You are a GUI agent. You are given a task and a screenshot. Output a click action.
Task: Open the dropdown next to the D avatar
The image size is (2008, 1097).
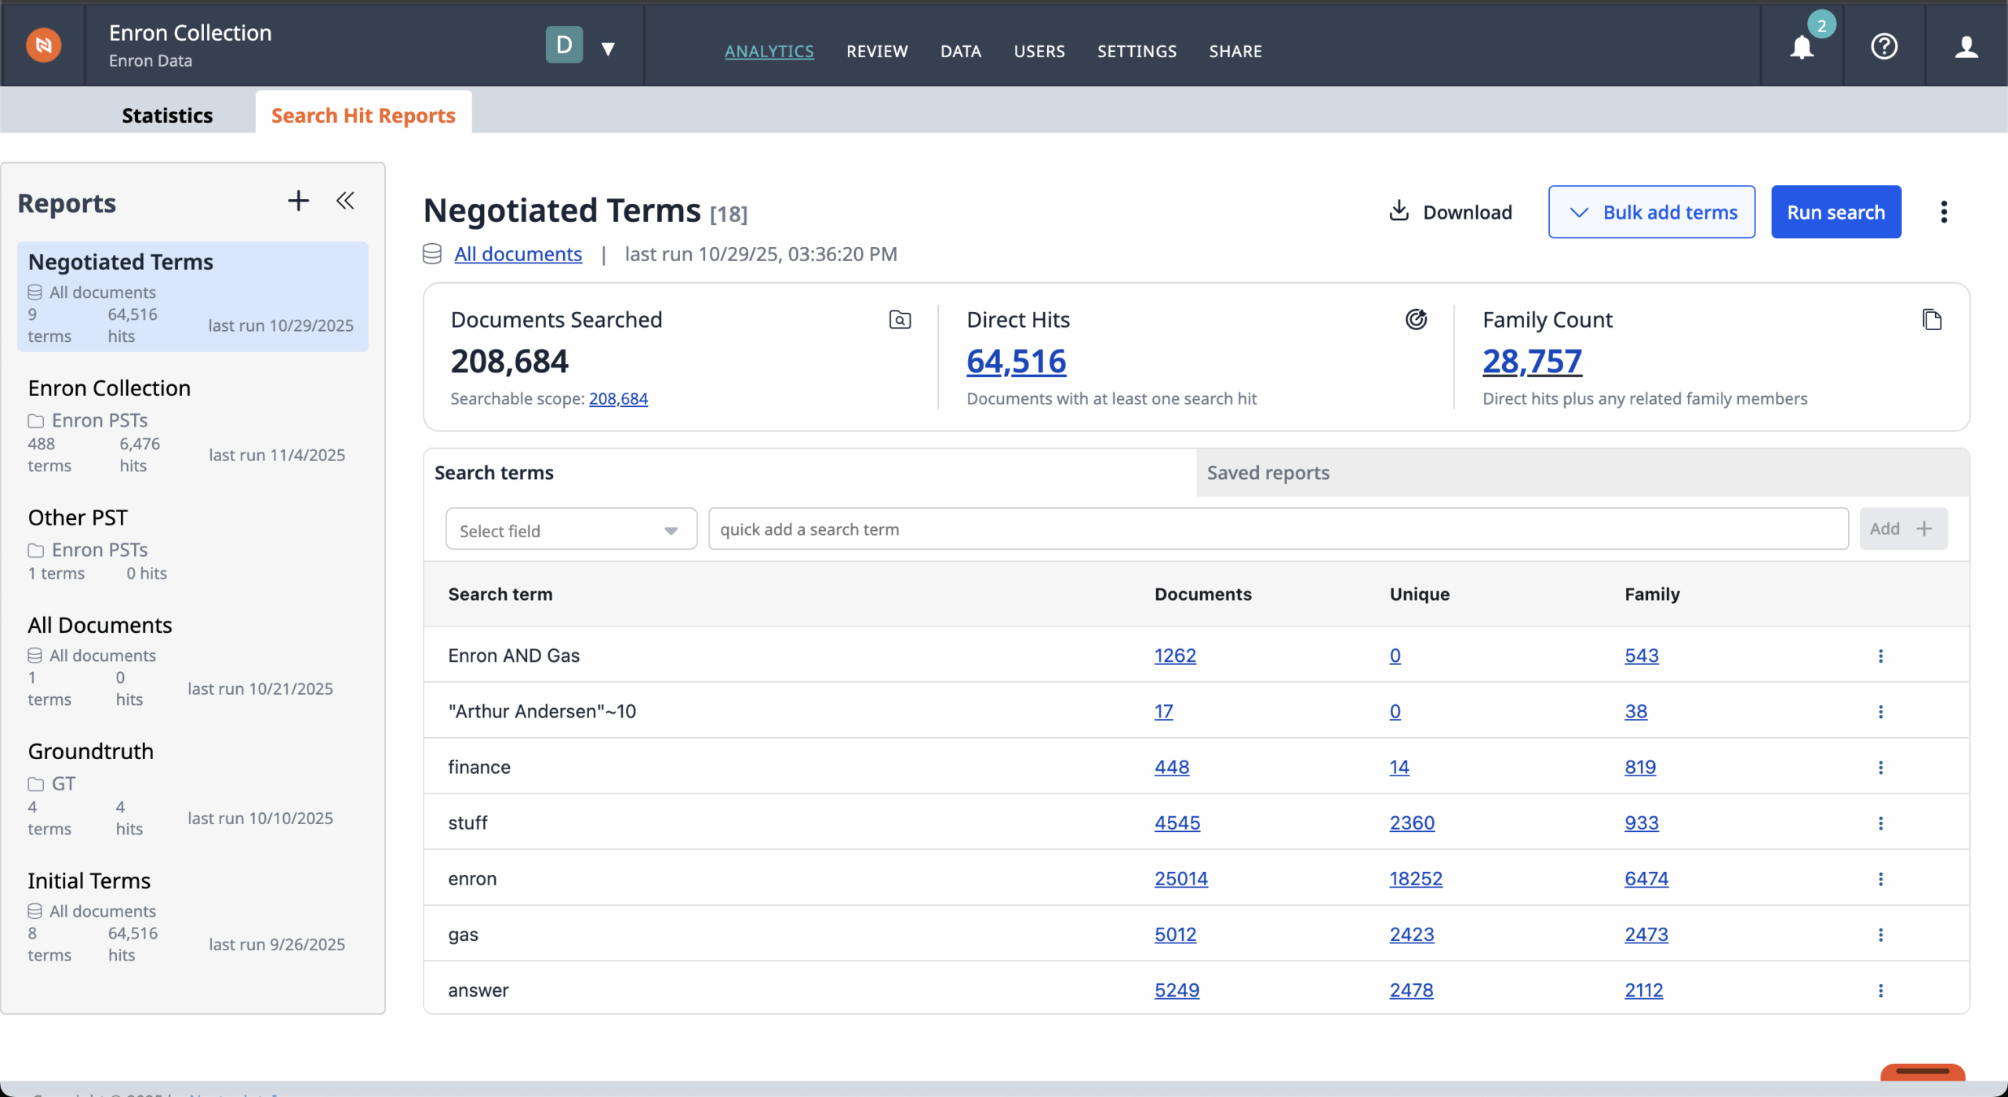609,47
